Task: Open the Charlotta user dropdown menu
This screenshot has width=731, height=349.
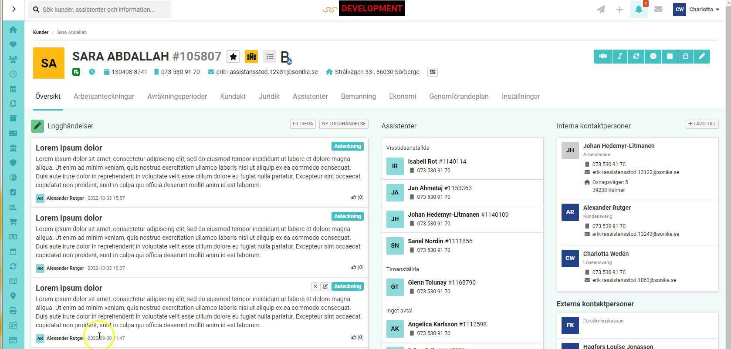Action: click(696, 10)
